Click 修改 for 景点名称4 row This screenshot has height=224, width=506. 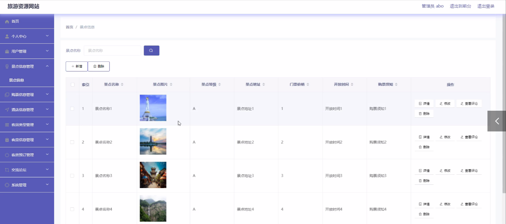tap(445, 204)
